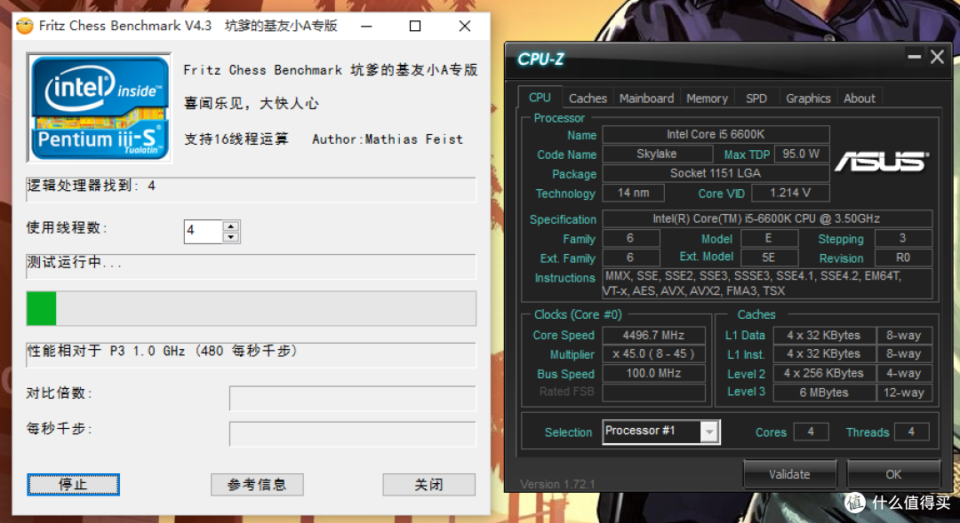Click the Validate button in CPU-Z
This screenshot has height=523, width=960.
click(790, 474)
